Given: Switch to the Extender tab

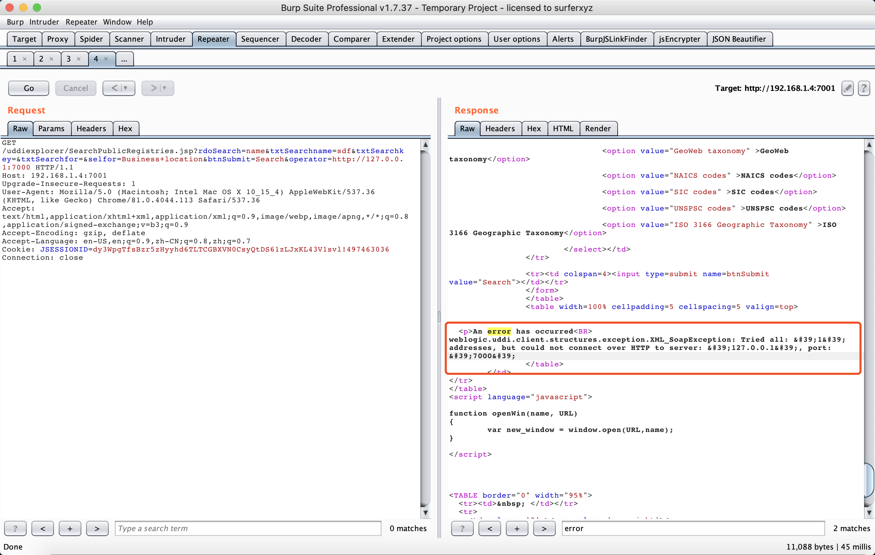Looking at the screenshot, I should (x=398, y=39).
